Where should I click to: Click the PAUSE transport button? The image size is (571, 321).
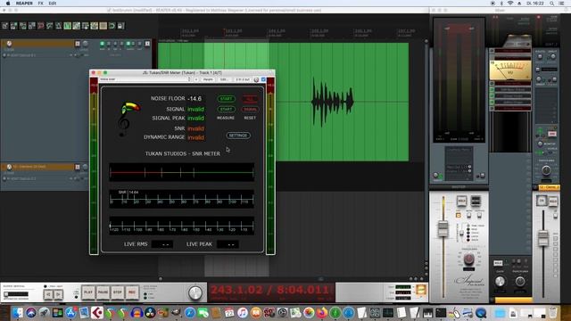[103, 292]
